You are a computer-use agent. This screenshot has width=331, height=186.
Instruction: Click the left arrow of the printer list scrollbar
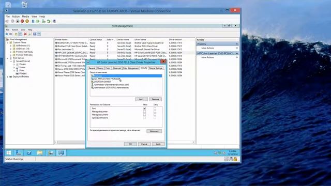56,142
